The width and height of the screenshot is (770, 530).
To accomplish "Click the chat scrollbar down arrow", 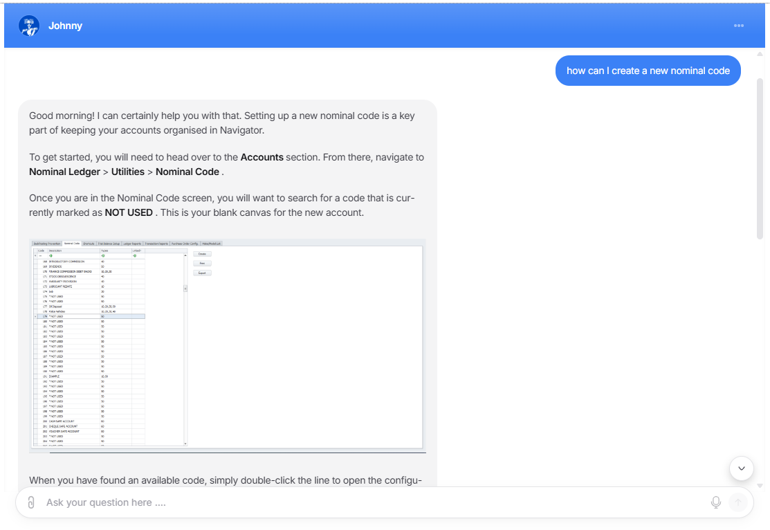I will click(760, 486).
